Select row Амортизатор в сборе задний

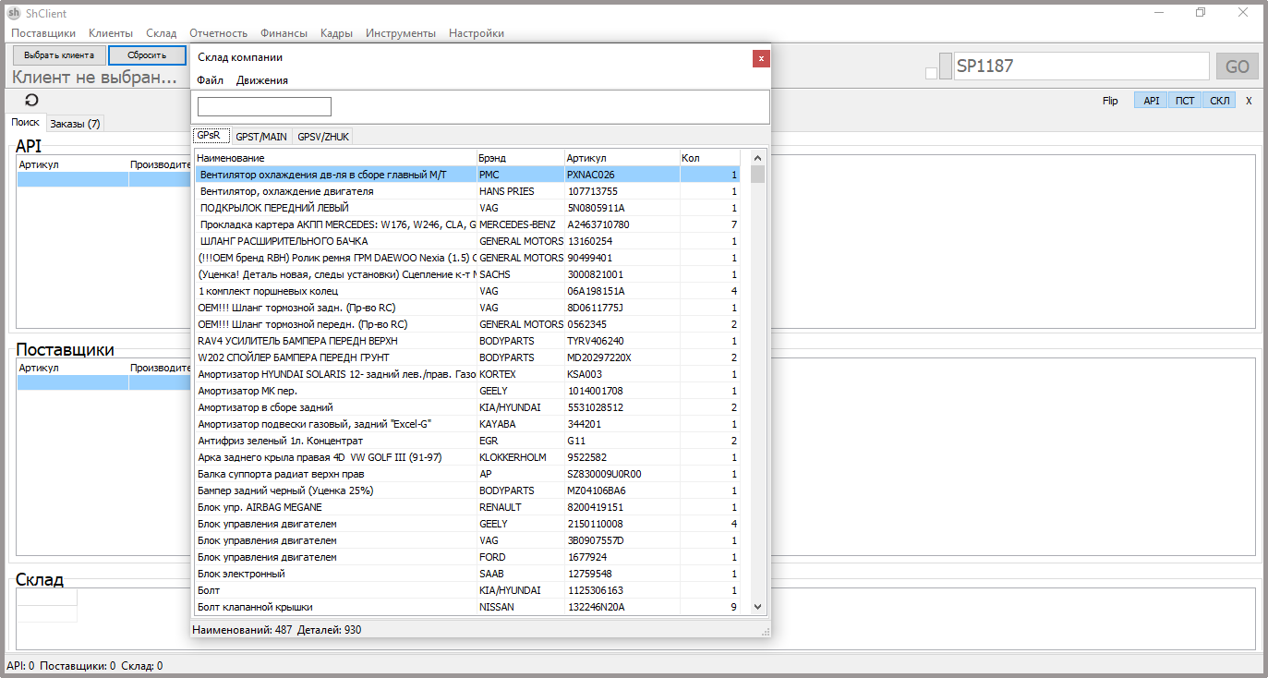pos(467,407)
